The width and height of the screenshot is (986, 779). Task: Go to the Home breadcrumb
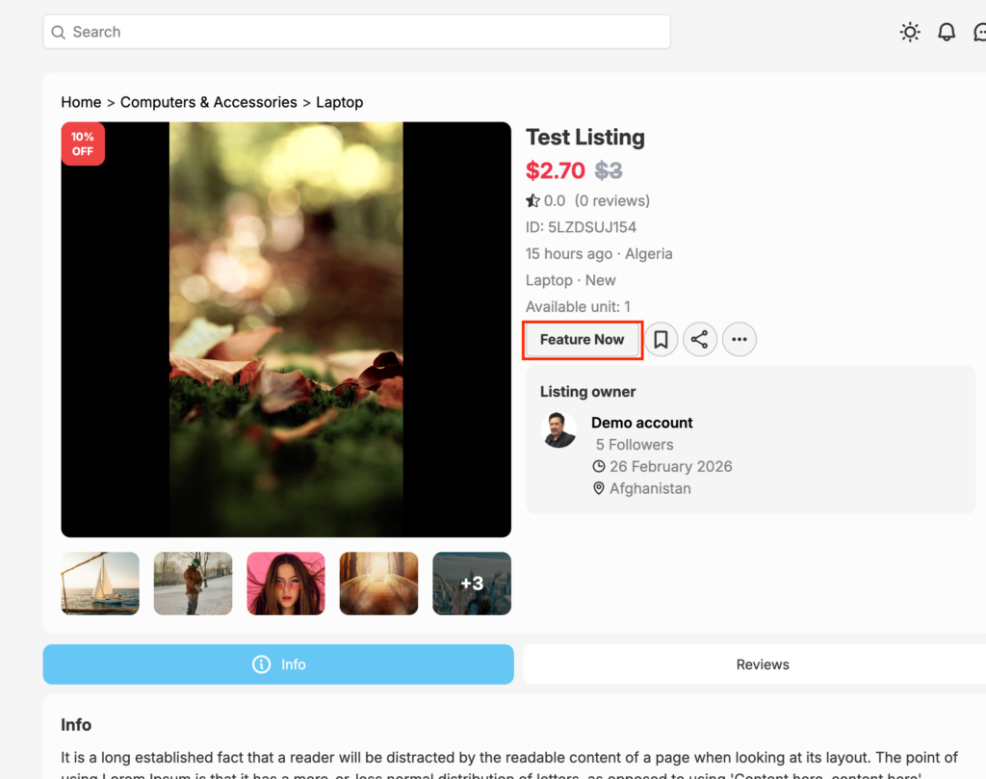(81, 102)
